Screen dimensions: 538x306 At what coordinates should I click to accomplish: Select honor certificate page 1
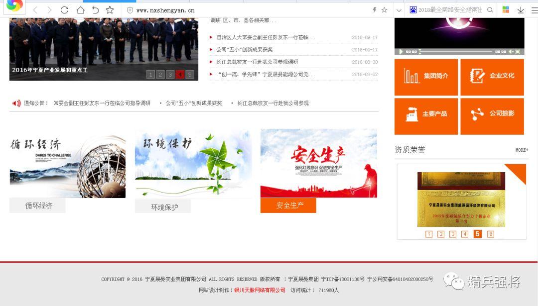429,234
